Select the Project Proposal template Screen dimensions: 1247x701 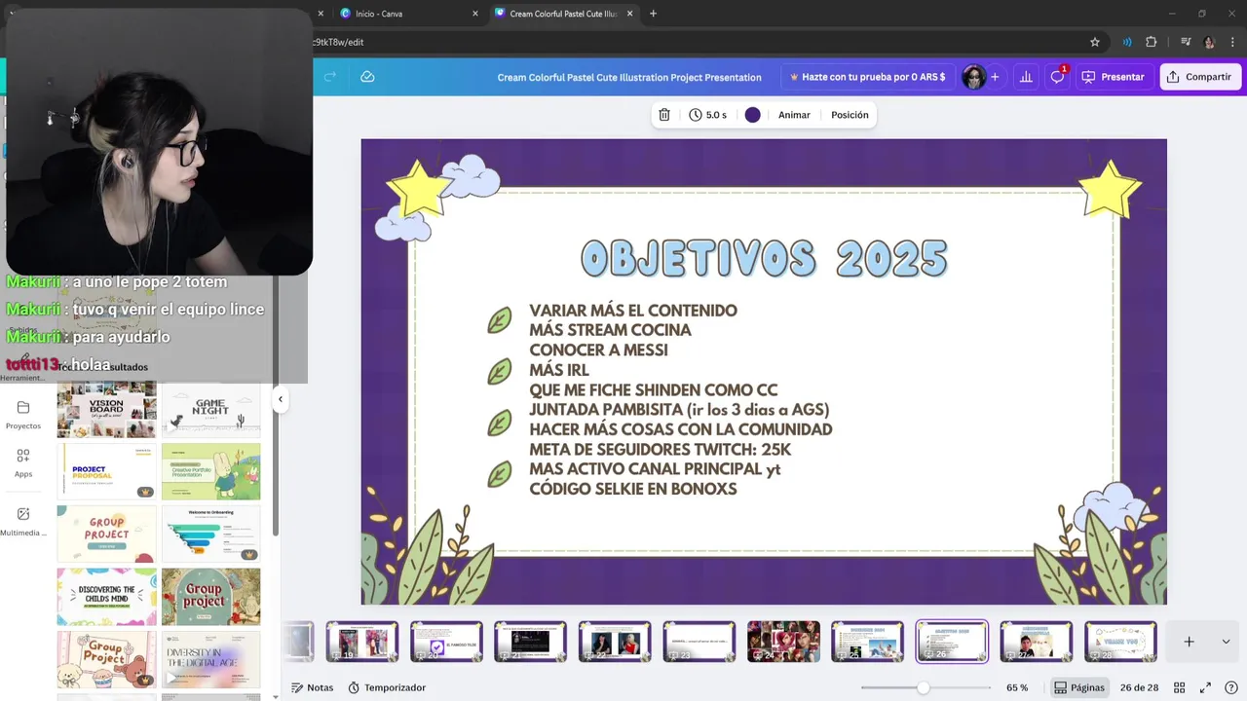(x=106, y=471)
